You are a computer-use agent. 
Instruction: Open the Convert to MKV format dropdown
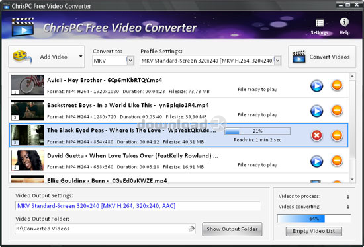130,61
